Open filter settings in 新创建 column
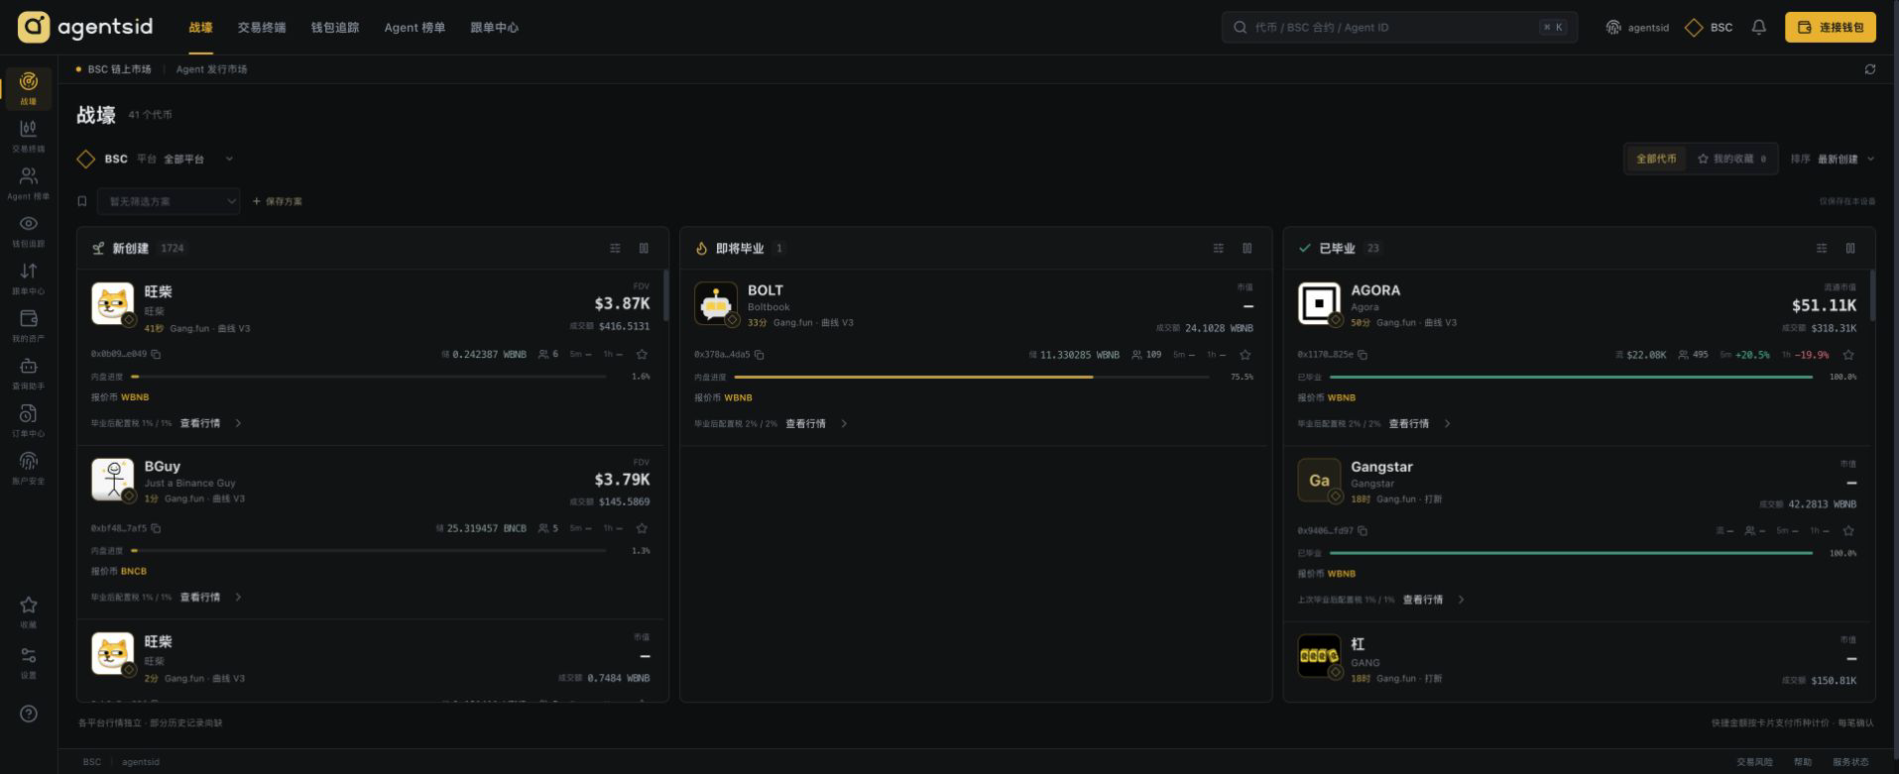 click(615, 248)
